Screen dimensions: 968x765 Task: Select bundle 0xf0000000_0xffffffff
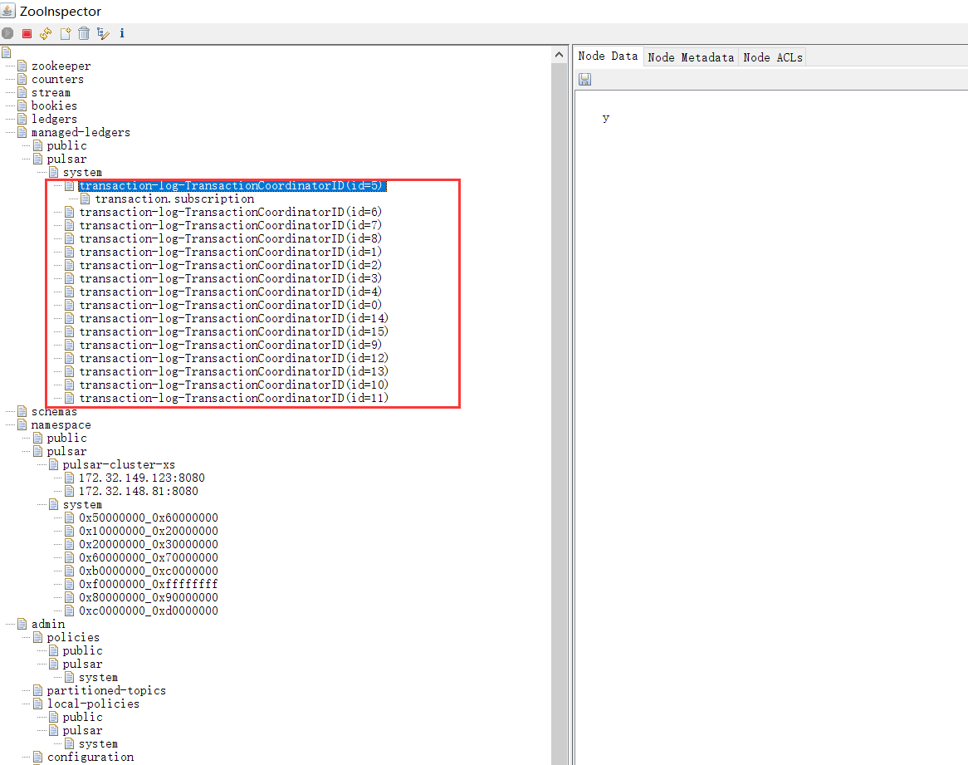click(148, 584)
